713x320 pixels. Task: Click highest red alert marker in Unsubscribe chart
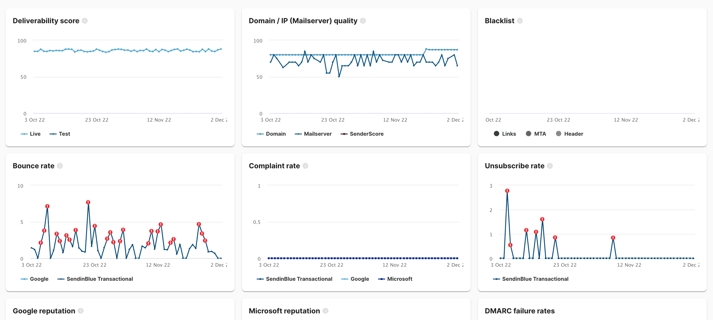click(507, 191)
